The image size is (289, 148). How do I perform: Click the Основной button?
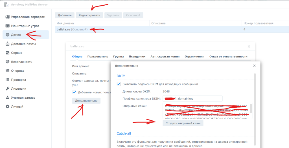[133, 15]
